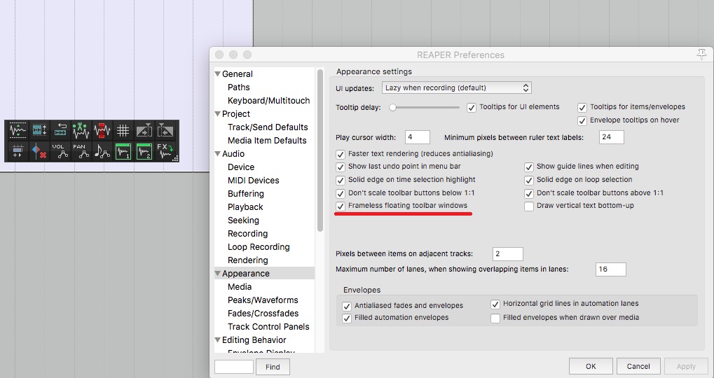Toggle Antialiased fades and envelopes
Image resolution: width=714 pixels, height=378 pixels.
point(347,306)
